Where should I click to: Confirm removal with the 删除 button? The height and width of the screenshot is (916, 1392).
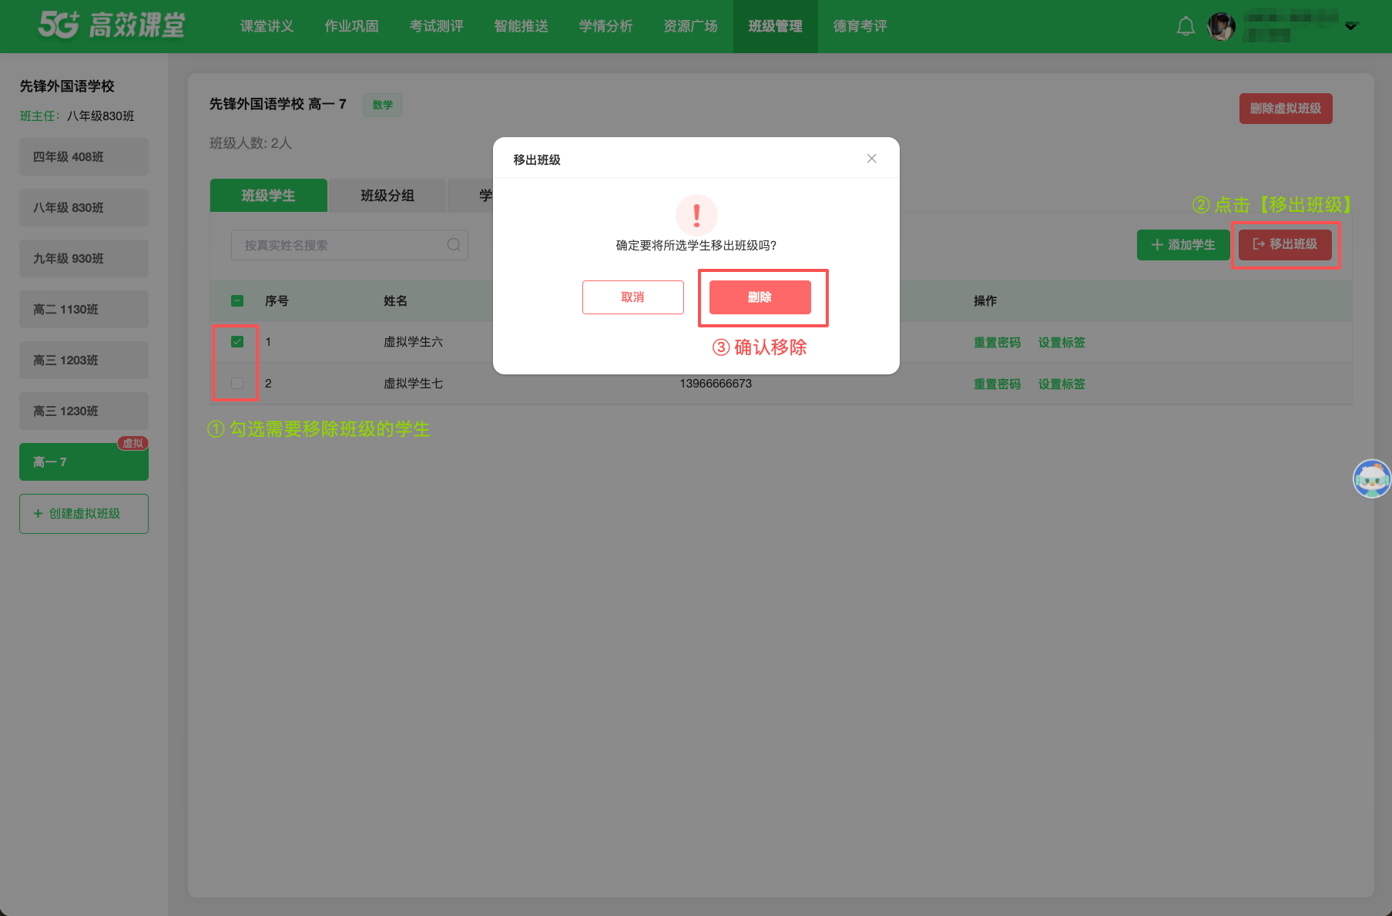coord(760,297)
